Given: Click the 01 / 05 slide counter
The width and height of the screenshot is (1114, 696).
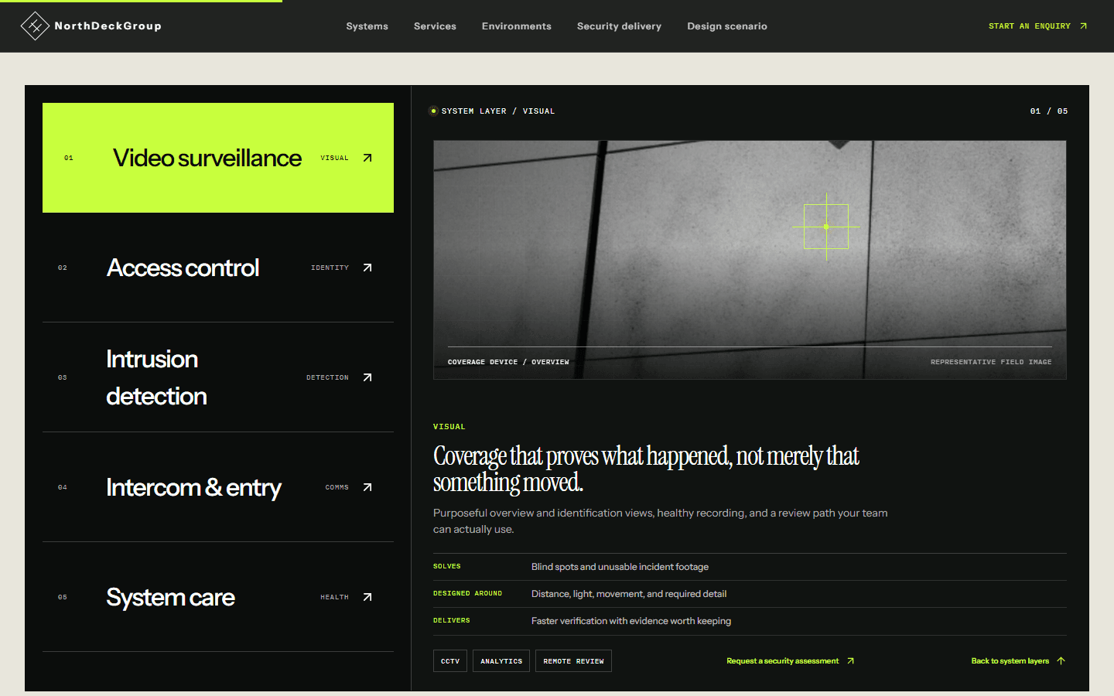Looking at the screenshot, I should point(1049,111).
